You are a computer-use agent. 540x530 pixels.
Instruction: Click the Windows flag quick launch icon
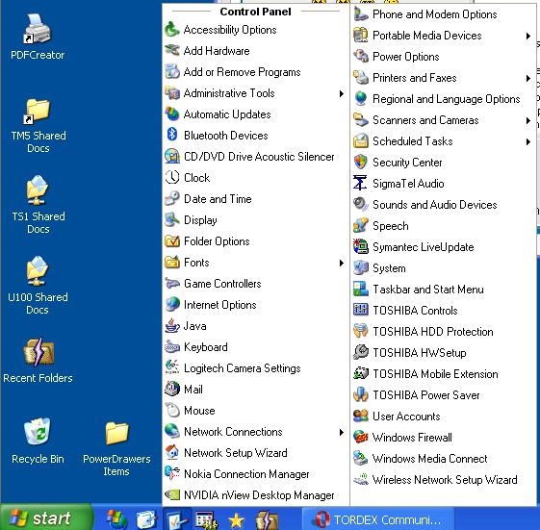click(x=117, y=519)
